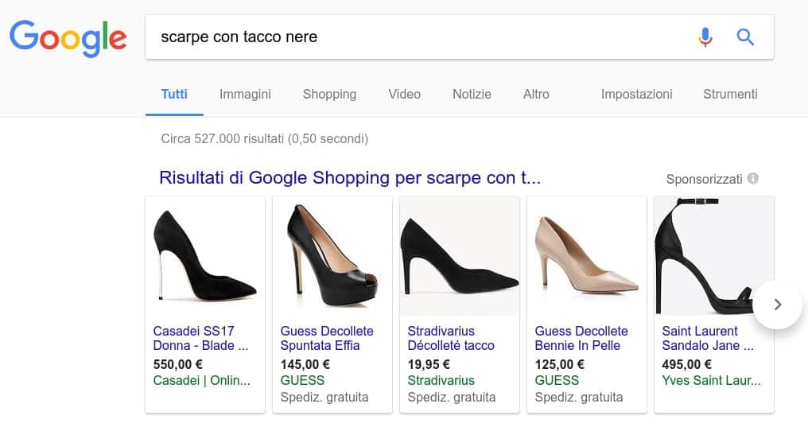Click GUESS seller under the 145,00 € price
This screenshot has height=431, width=808.
point(302,380)
